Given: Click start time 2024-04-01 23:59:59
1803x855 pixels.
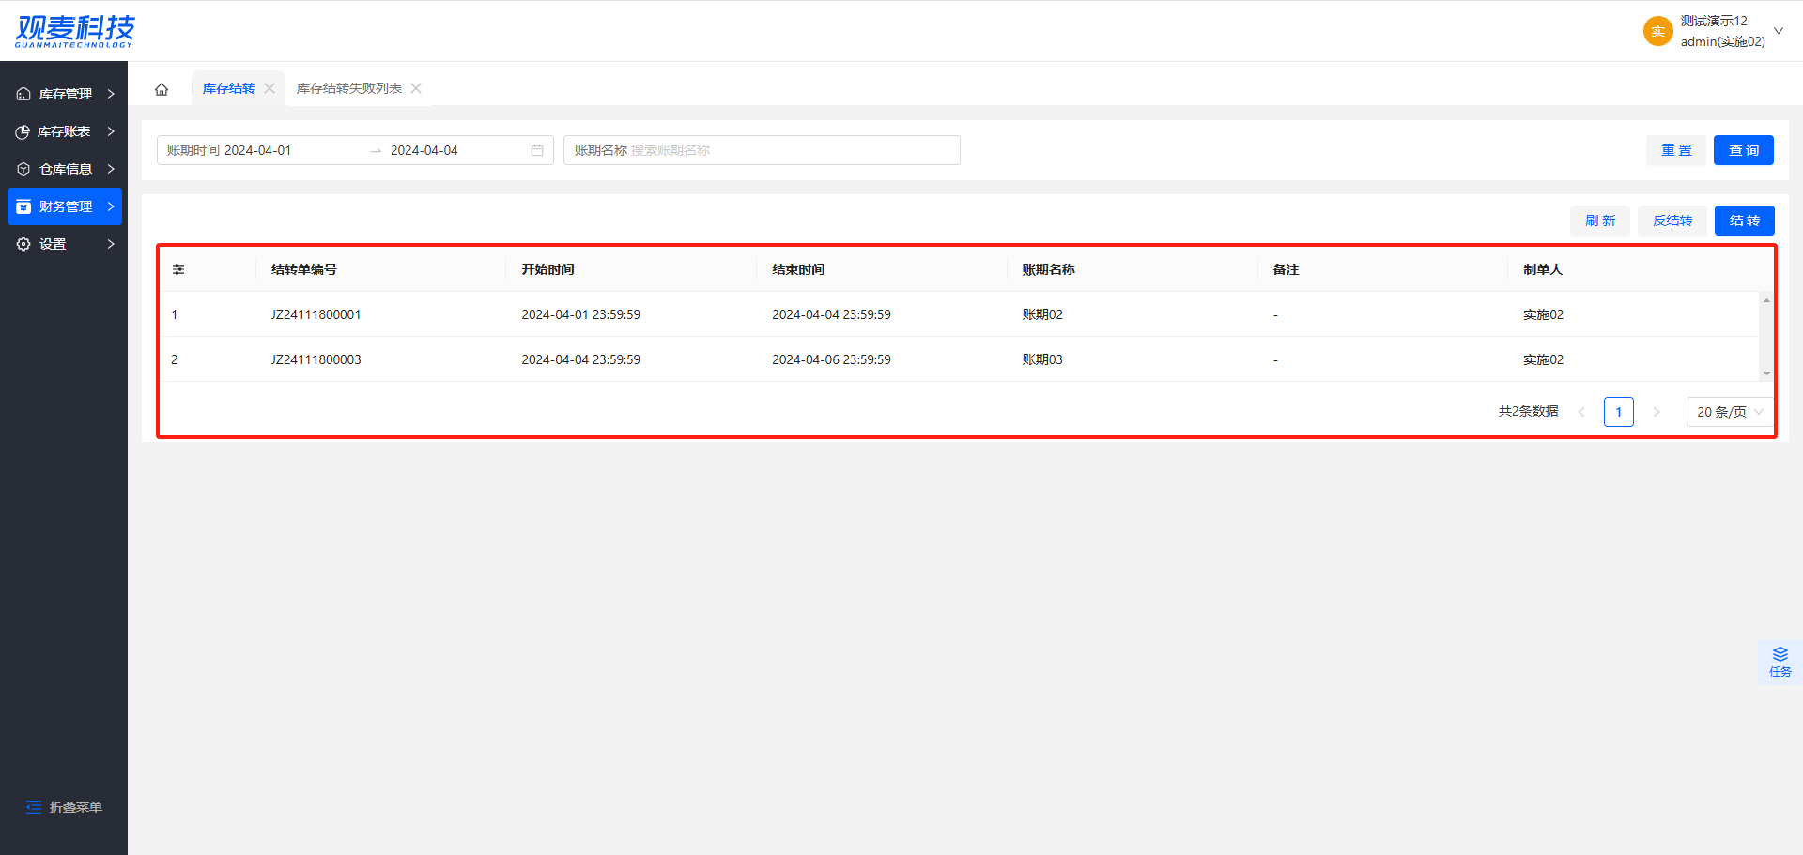Looking at the screenshot, I should (581, 314).
